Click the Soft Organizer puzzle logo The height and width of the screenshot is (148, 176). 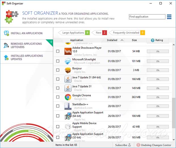11,17
